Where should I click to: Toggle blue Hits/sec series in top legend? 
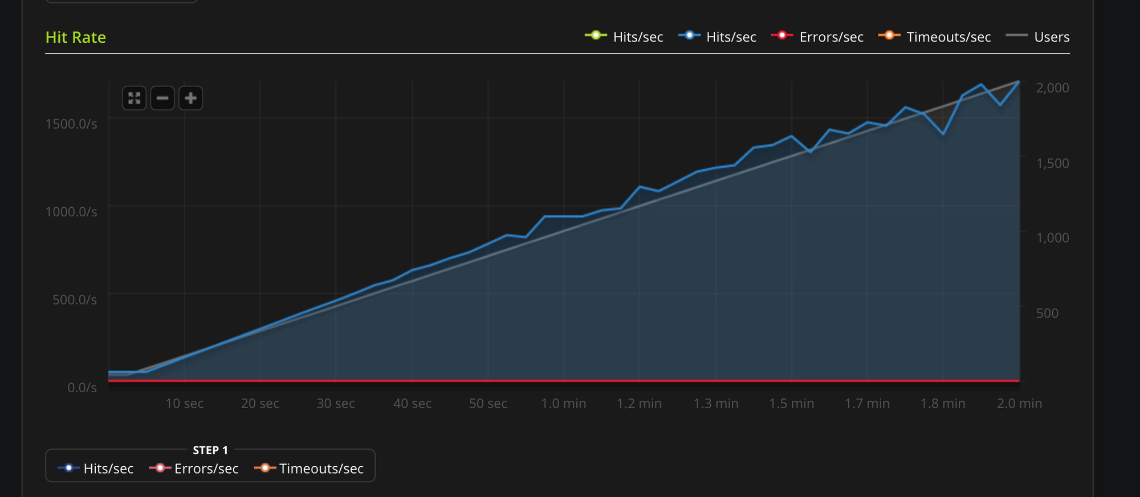717,37
